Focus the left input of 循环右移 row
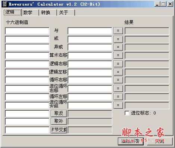The width and height of the screenshot is (175, 148). click(27, 80)
